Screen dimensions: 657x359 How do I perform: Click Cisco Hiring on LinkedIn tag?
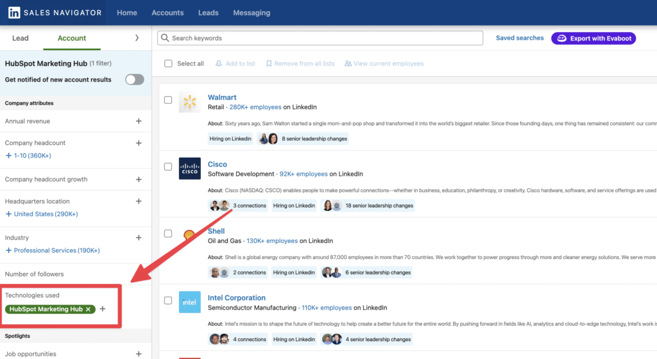tap(294, 206)
